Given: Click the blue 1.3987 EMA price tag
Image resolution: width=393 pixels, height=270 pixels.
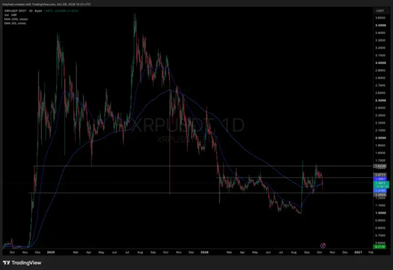Looking at the screenshot, I should [x=380, y=179].
